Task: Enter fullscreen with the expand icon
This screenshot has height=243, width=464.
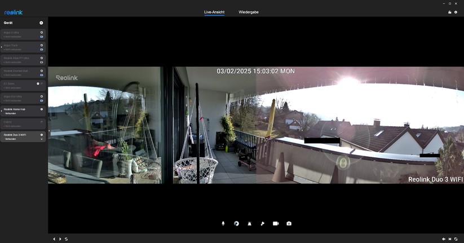Action: (x=456, y=239)
